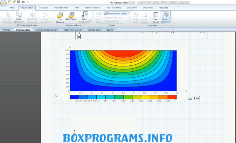Viewport: 236px width, 143px height.
Task: Switch to the Beams worksheet tab
Action: point(110,30)
